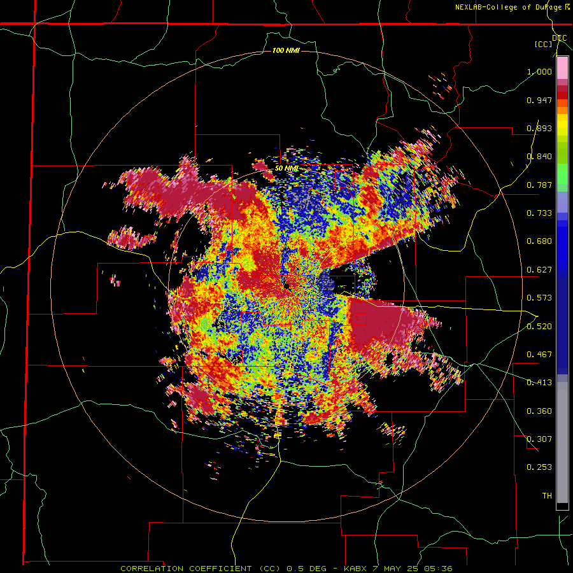This screenshot has width=573, height=573.
Task: Select the 0.307 scale value
Action: 539,439
